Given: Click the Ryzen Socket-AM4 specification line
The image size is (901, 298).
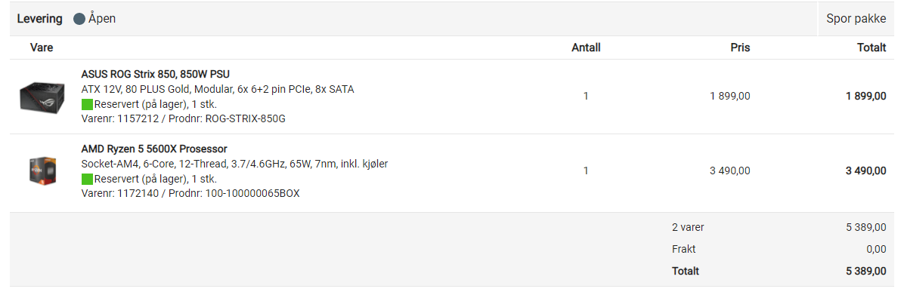Looking at the screenshot, I should [234, 164].
